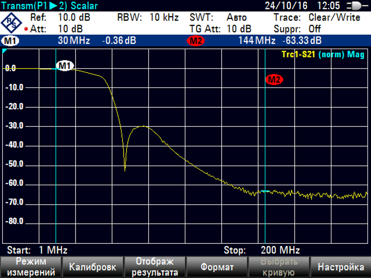Screen dimensions: 371x278
Task: Edit the Stop frequency 200 MHz
Action: tap(280, 250)
